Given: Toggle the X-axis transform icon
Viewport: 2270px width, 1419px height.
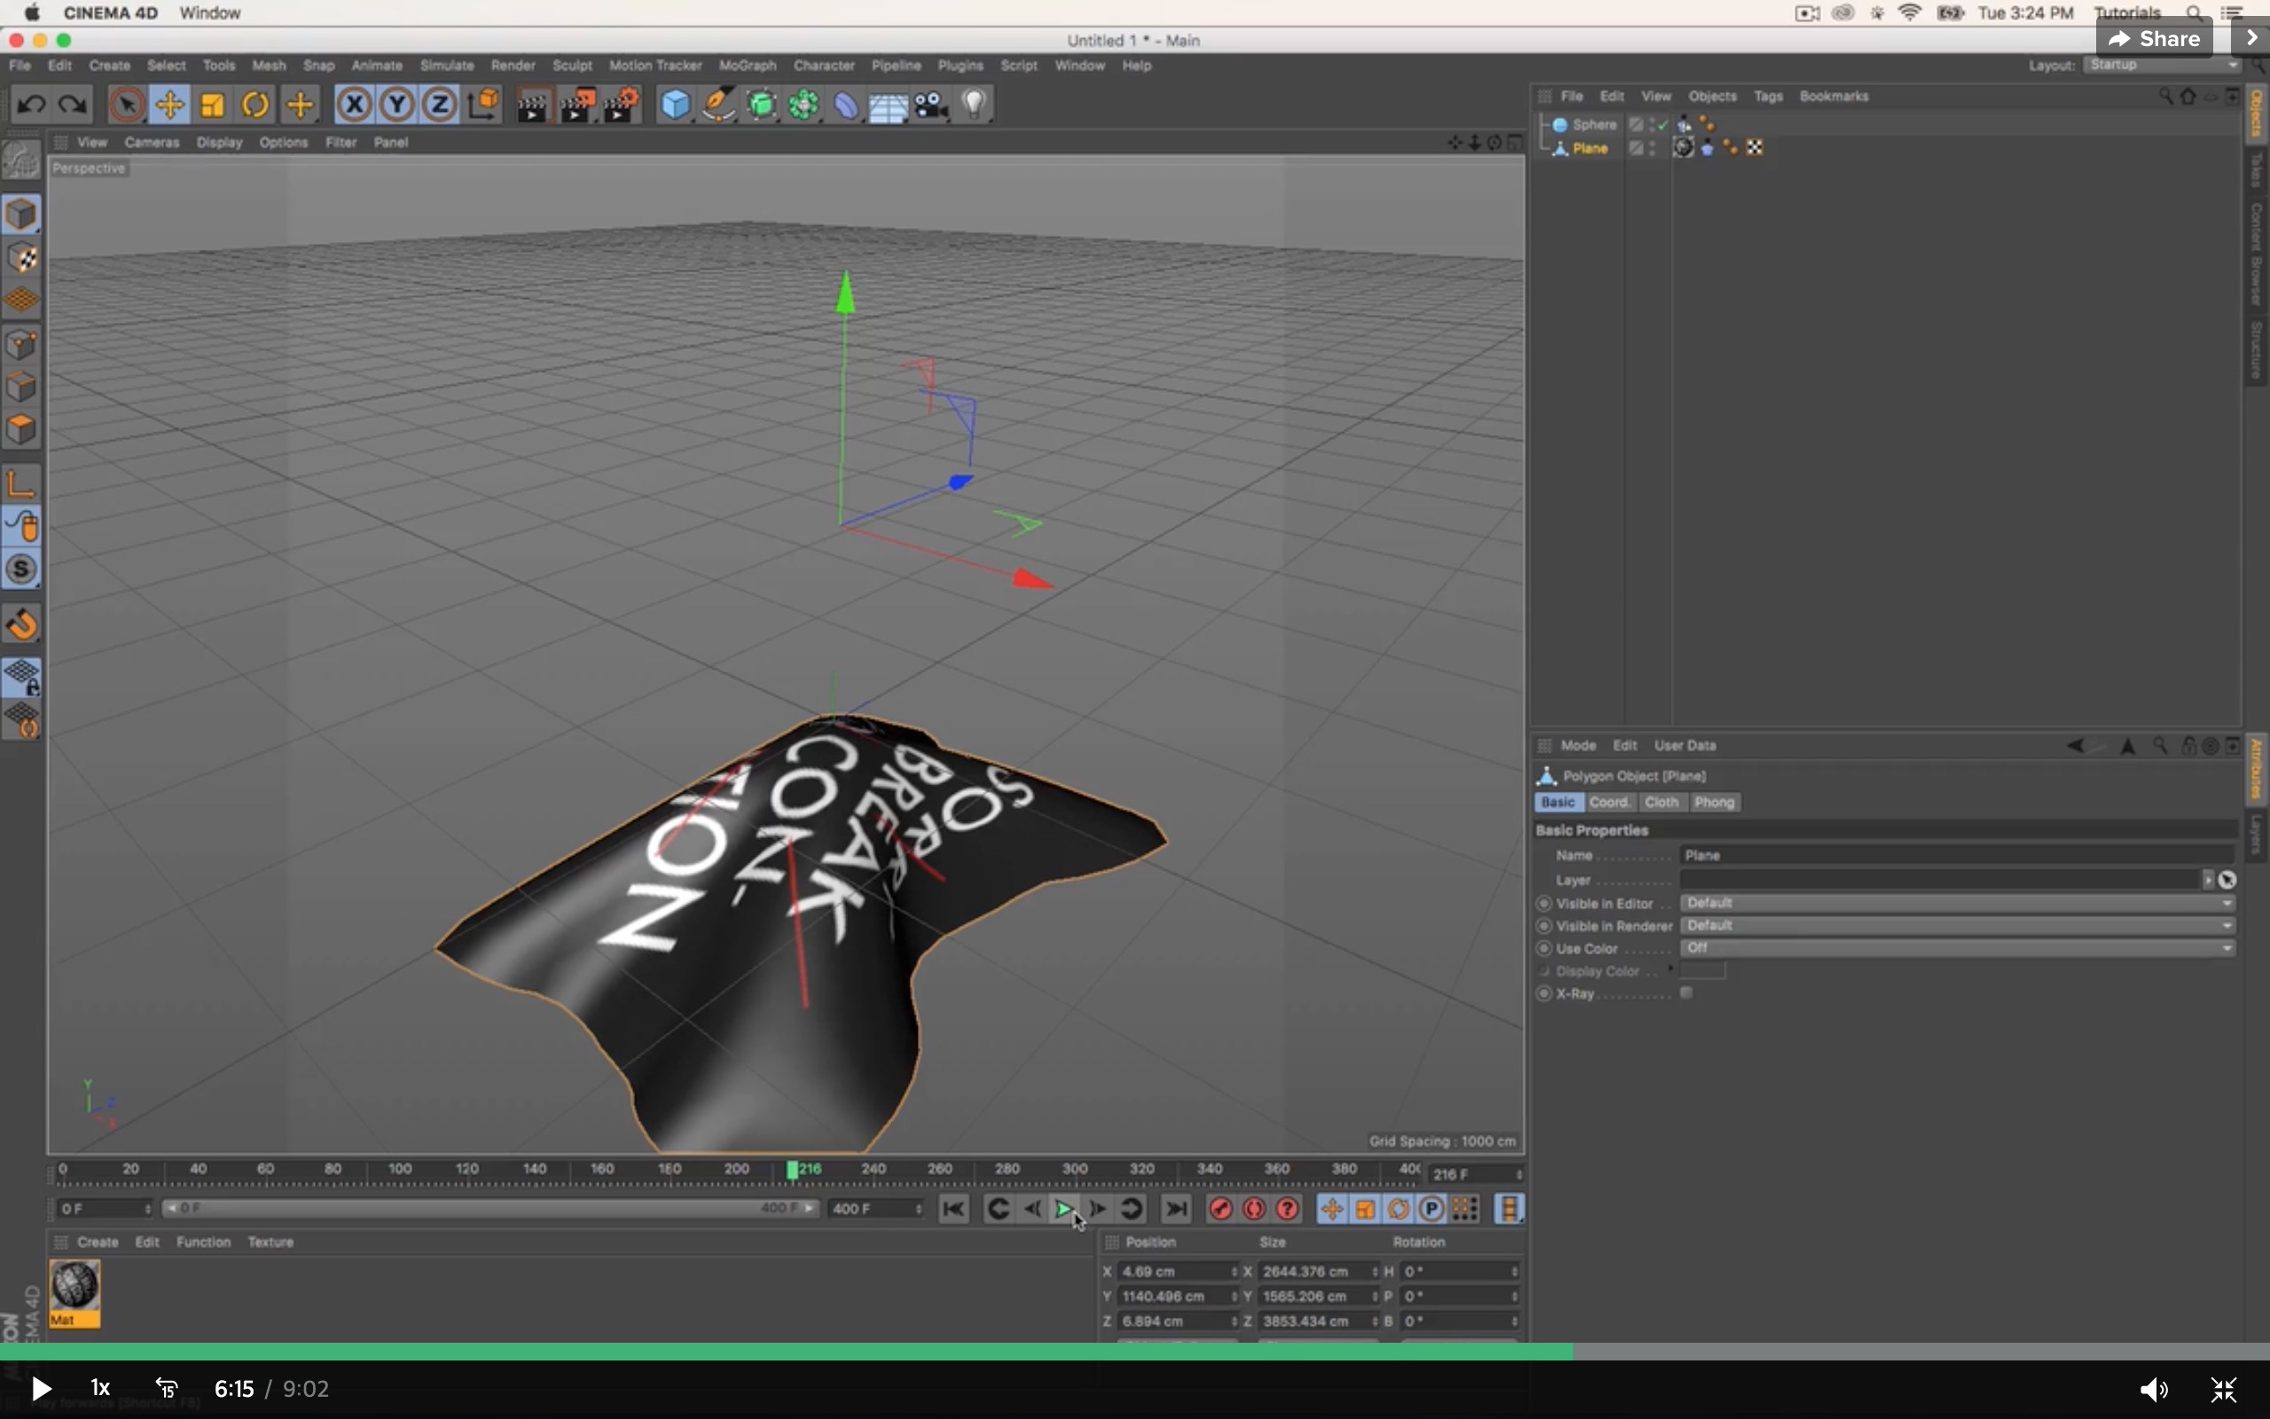Looking at the screenshot, I should 353,105.
